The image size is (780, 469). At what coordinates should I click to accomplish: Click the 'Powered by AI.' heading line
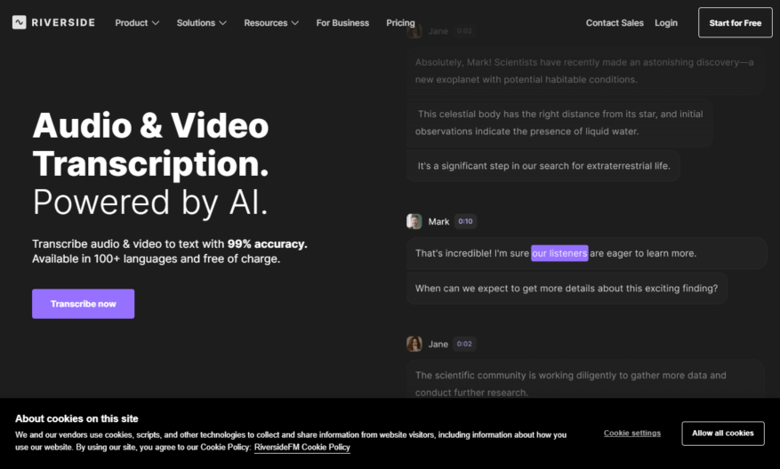(x=150, y=203)
